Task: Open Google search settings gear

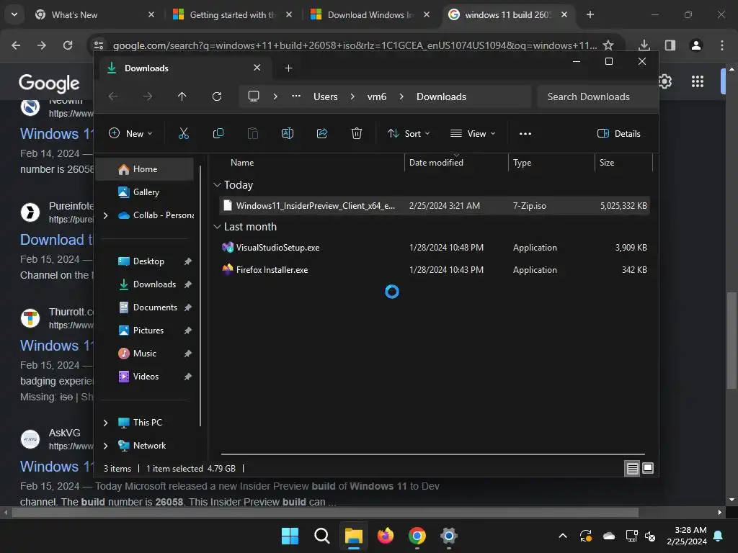Action: tap(665, 81)
